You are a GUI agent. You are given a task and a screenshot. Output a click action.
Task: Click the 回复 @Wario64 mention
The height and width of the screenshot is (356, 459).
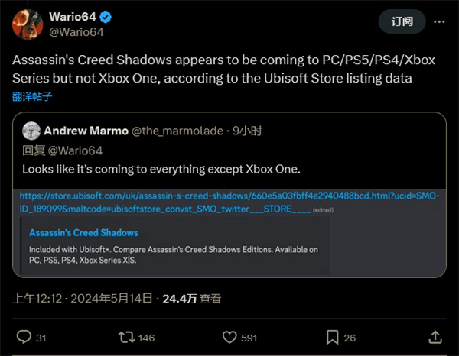(x=75, y=150)
